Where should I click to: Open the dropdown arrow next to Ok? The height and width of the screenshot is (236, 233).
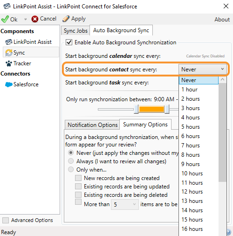click(x=25, y=19)
